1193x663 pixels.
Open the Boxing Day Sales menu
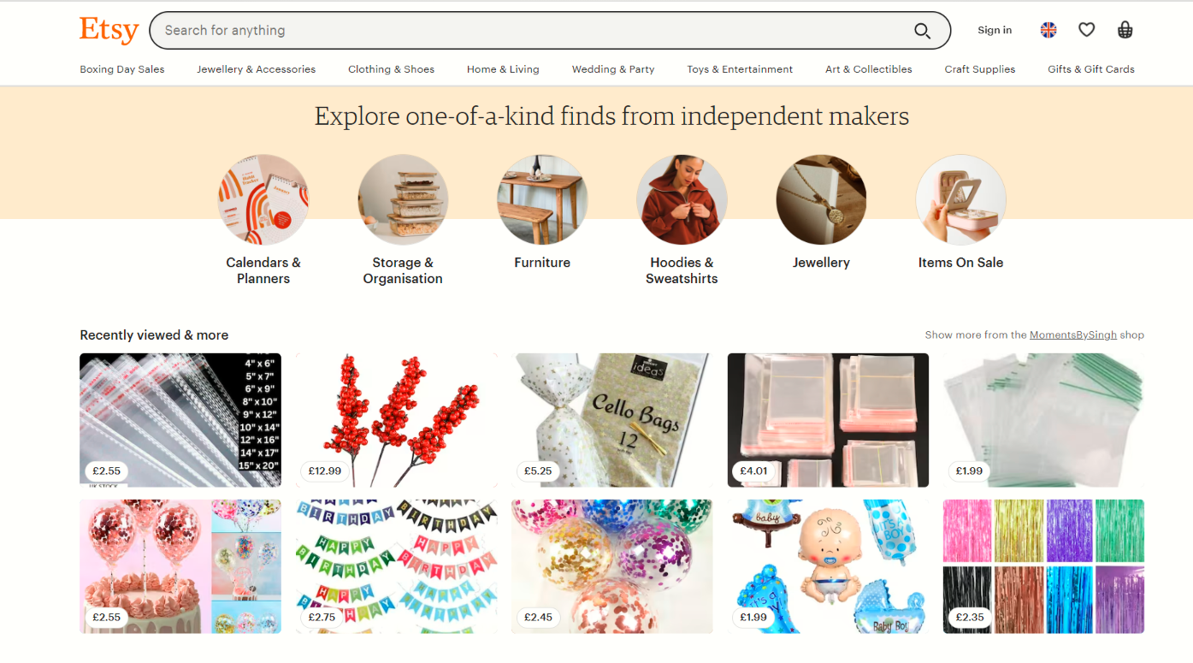(x=122, y=69)
